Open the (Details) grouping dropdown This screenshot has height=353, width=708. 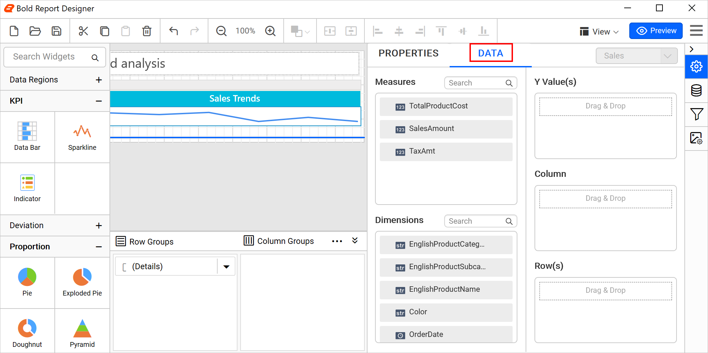tap(226, 266)
